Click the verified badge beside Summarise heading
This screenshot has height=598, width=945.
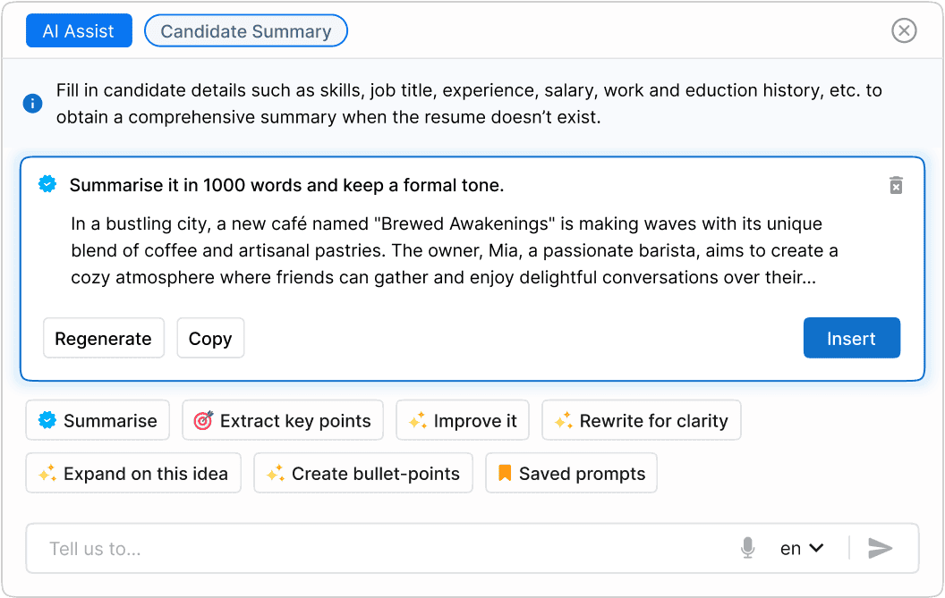click(47, 185)
